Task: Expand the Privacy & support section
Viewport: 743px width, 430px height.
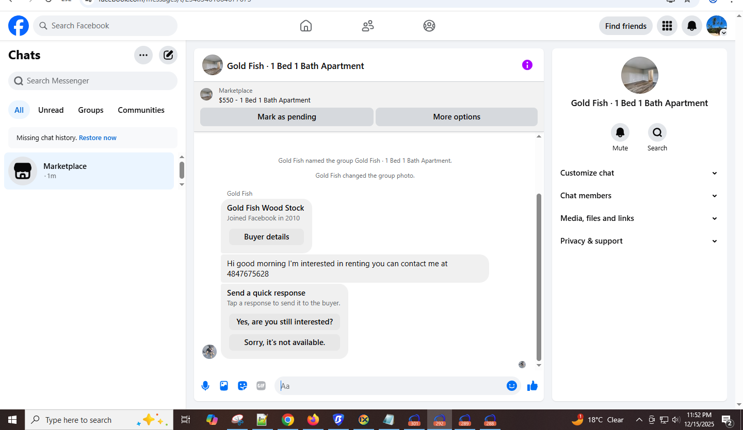Action: pos(639,241)
